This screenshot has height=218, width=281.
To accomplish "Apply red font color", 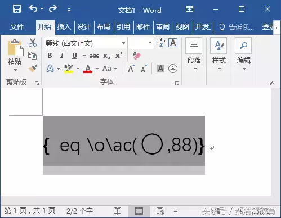I will click(x=88, y=69).
